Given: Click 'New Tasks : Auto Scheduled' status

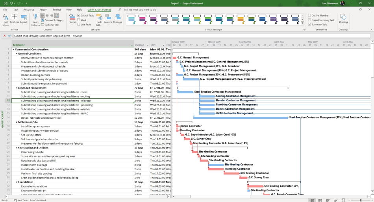Looking at the screenshot, I should pyautogui.click(x=30, y=200).
